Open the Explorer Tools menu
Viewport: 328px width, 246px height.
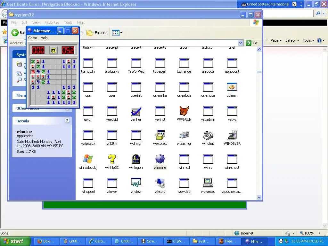pyautogui.click(x=68, y=22)
